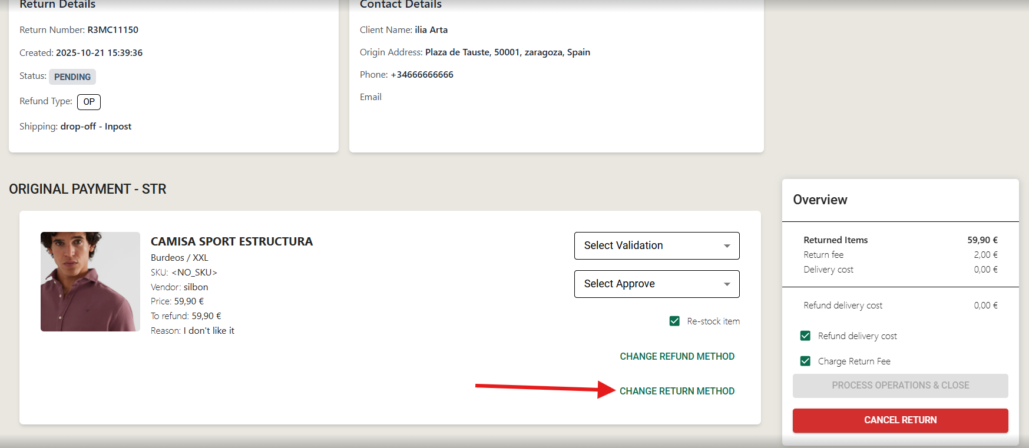Click the Camisa Sport Estructura product title
Screen dimensions: 1029x448
coord(231,241)
